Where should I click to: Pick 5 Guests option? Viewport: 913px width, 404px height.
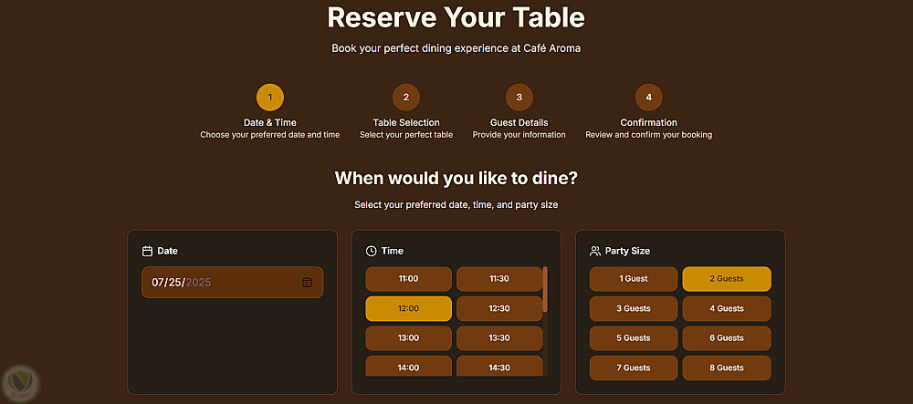coord(633,338)
